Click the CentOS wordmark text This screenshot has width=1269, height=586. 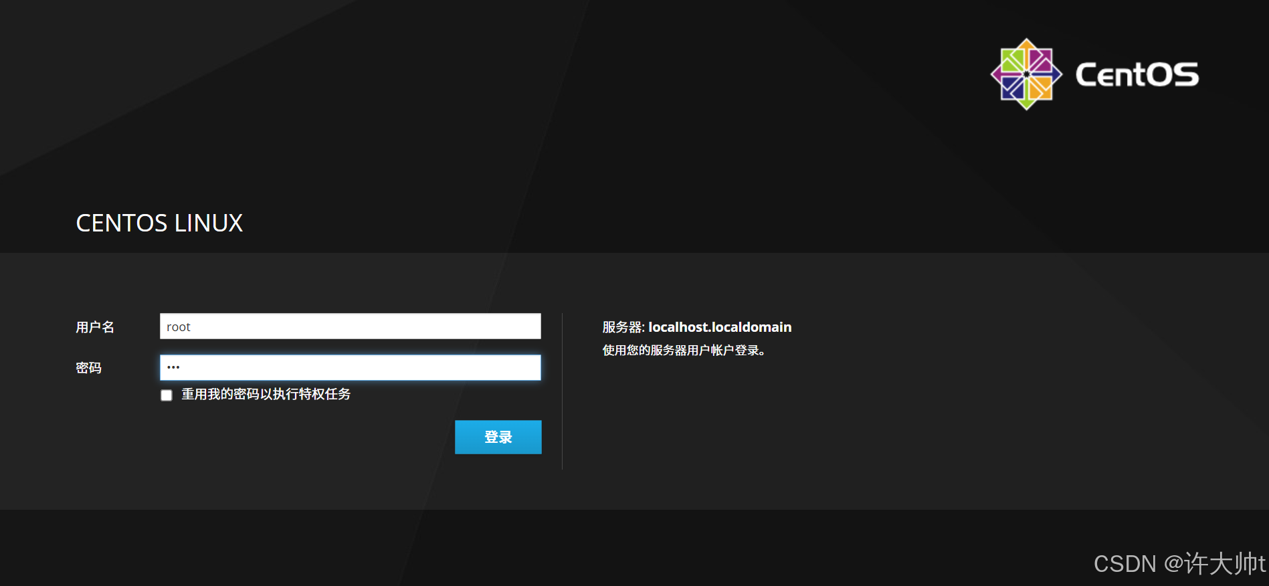[x=1137, y=74]
